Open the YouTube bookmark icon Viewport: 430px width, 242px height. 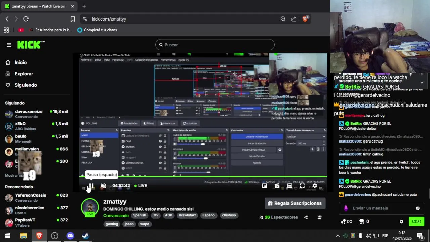21,30
